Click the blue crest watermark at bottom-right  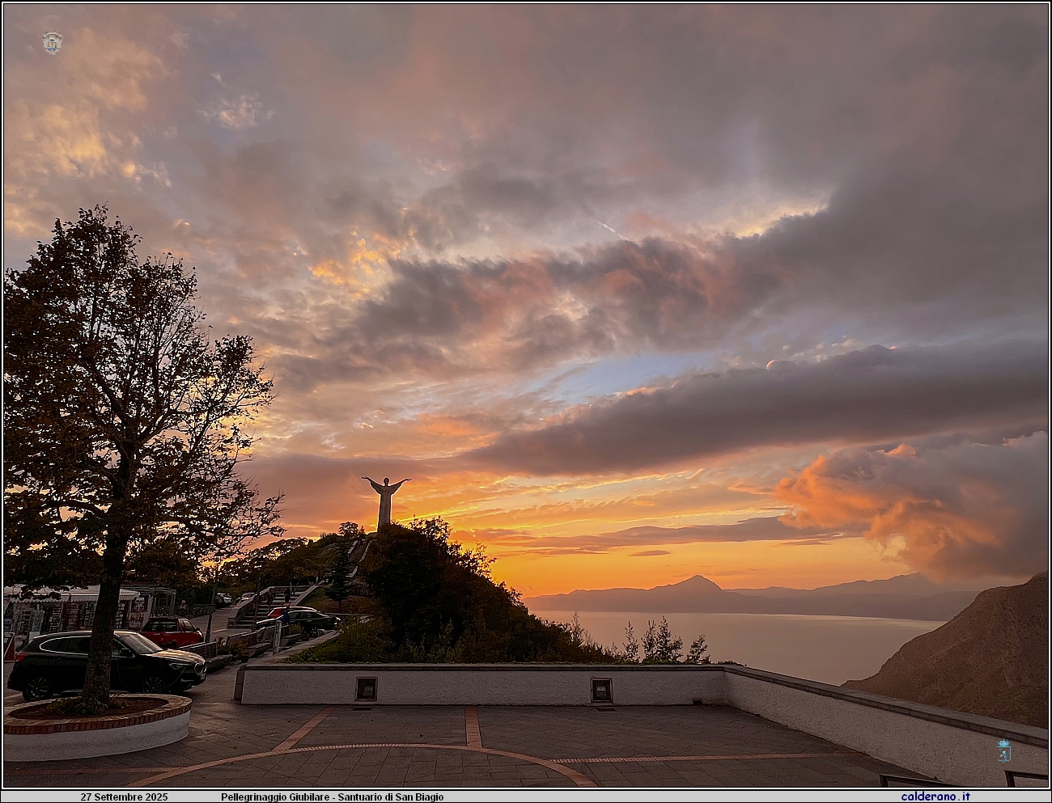pyautogui.click(x=1003, y=750)
